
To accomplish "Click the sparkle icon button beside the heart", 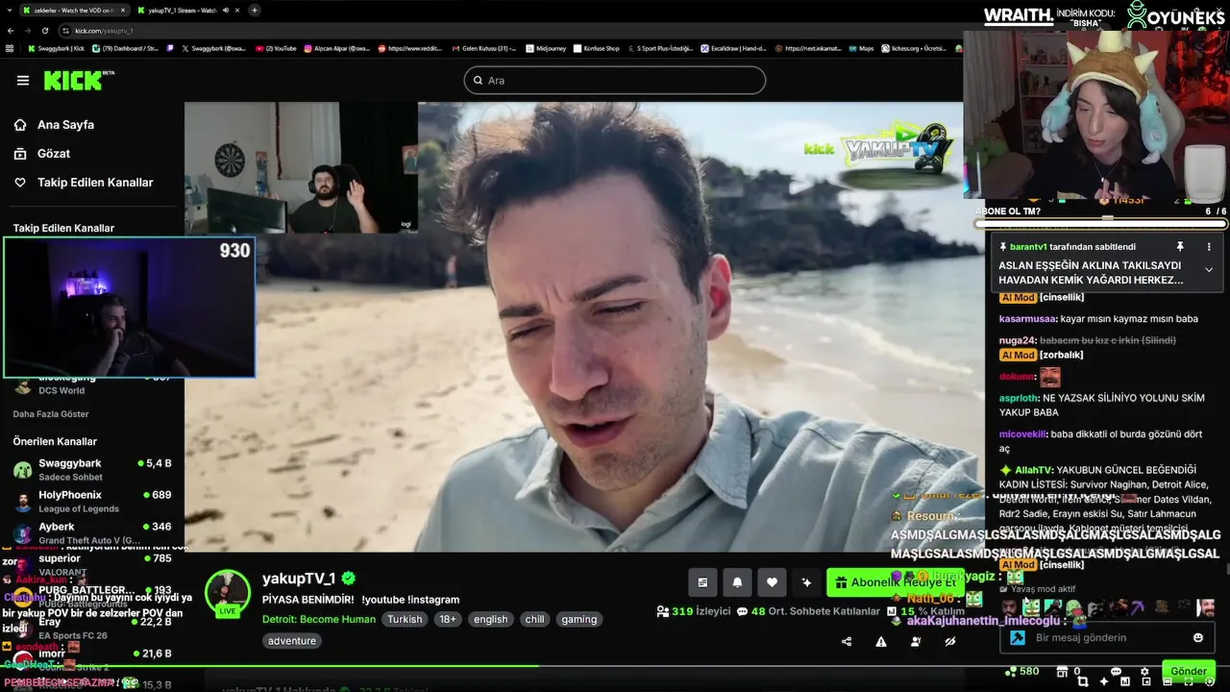I will [x=806, y=582].
